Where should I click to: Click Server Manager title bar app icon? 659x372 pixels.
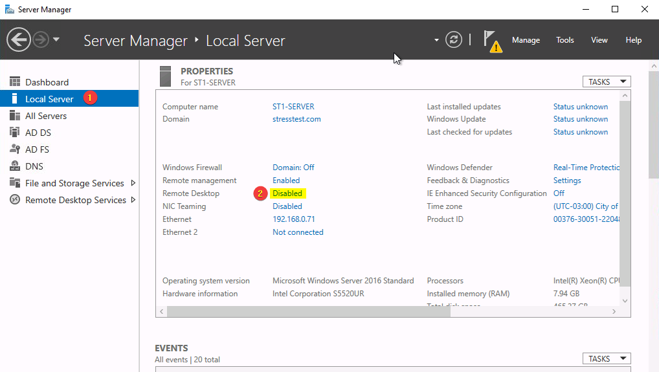tap(9, 9)
